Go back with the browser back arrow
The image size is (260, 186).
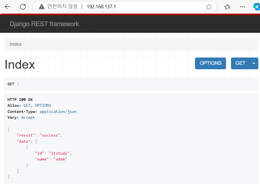point(8,7)
